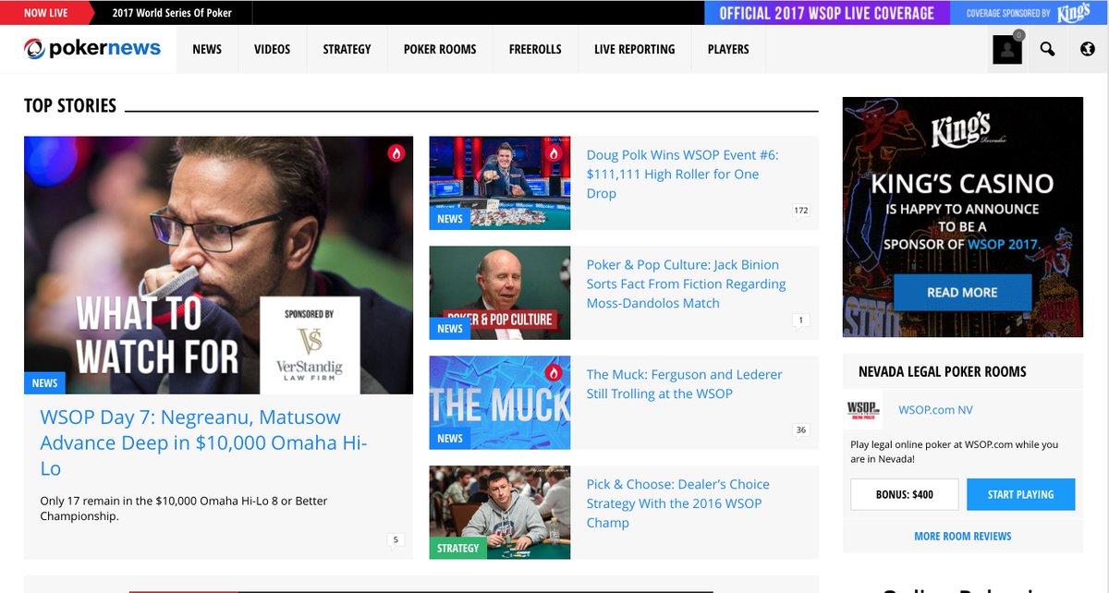The width and height of the screenshot is (1109, 593).
Task: Open search with the magnifying glass icon
Action: click(x=1047, y=50)
